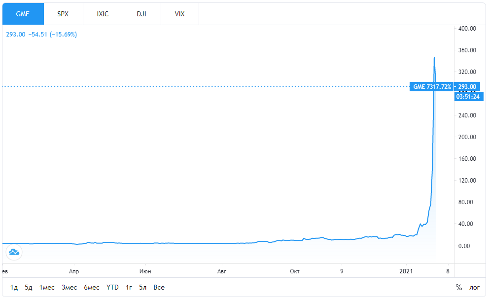The width and height of the screenshot is (488, 298).
Task: Click the GME 7317.72% price label
Action: pos(432,86)
